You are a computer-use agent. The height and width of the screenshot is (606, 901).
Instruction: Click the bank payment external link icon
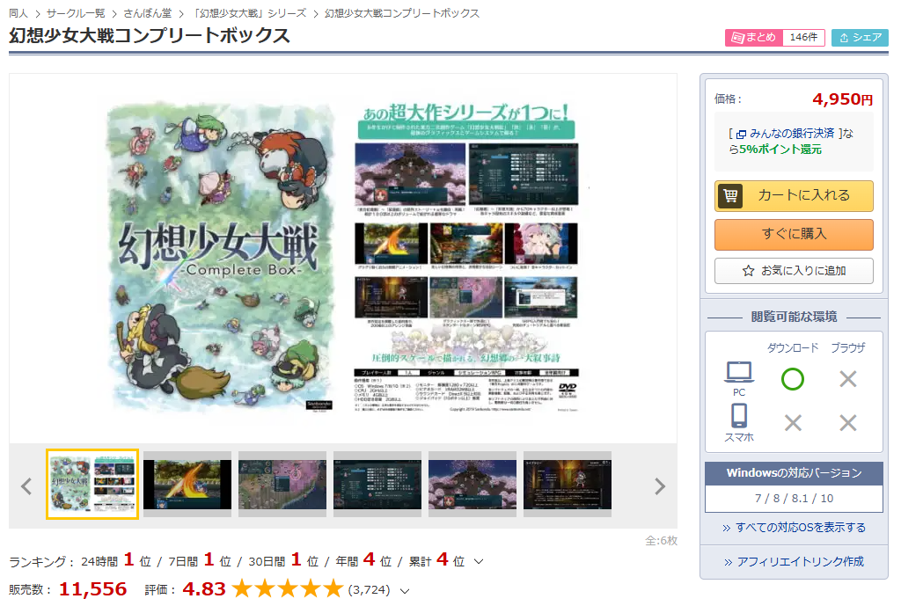point(741,134)
